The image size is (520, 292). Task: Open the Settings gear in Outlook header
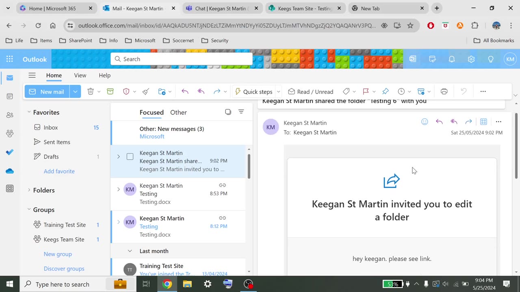471,59
